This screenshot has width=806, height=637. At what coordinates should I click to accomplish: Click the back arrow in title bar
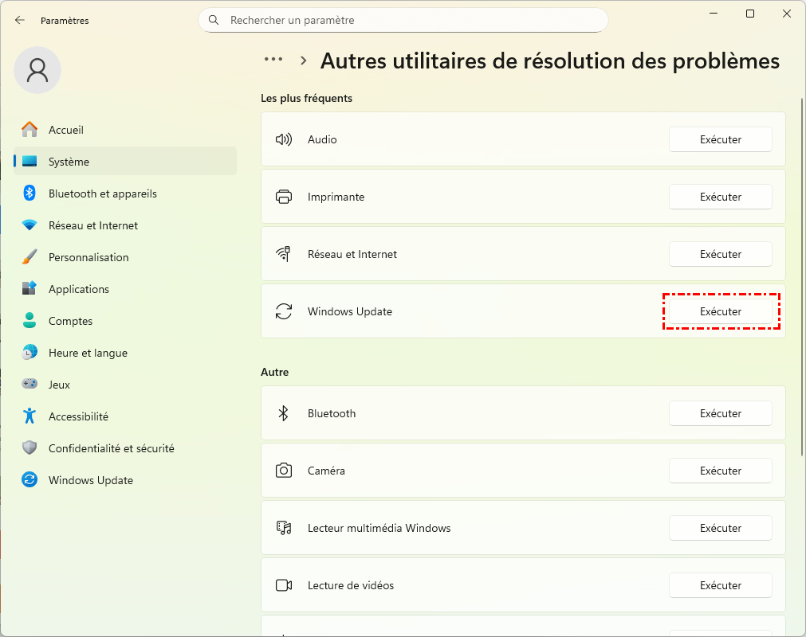point(20,21)
